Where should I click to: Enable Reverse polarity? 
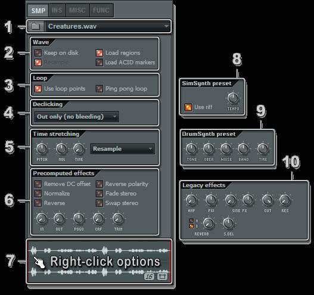pyautogui.click(x=100, y=184)
